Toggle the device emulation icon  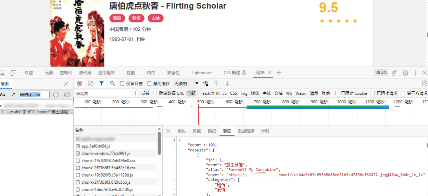(13, 73)
